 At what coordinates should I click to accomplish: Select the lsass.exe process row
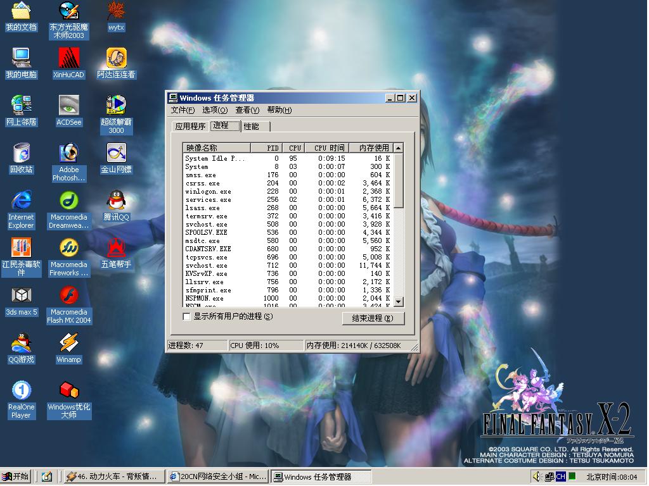tap(288, 208)
